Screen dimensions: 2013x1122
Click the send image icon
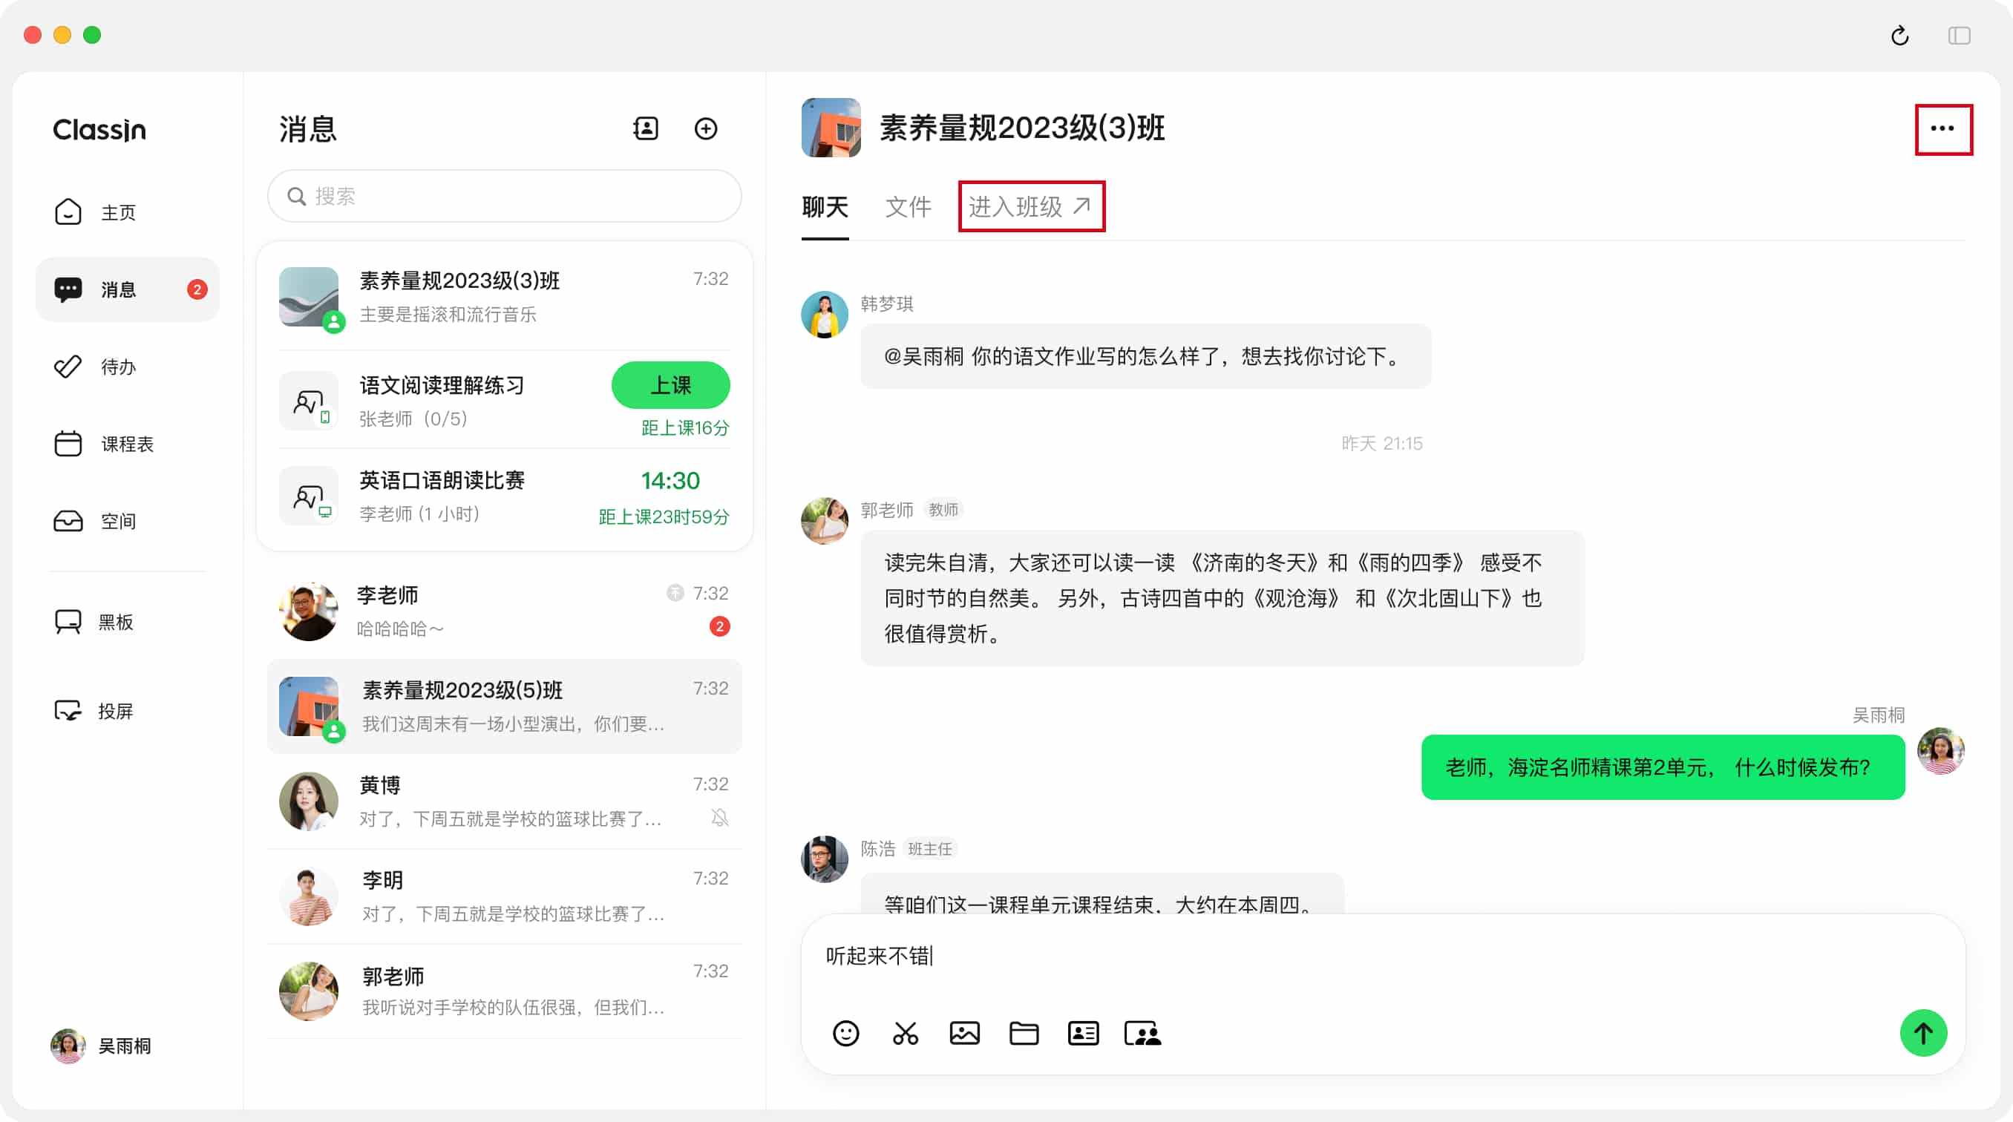click(964, 1033)
